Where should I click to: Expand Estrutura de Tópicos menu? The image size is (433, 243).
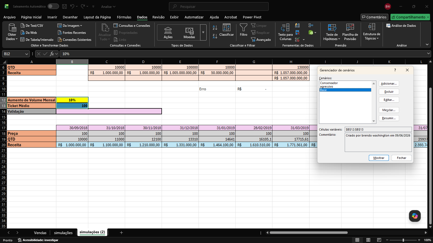point(372,32)
